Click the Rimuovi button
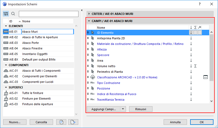The image size is (218, 128). tap(141, 109)
